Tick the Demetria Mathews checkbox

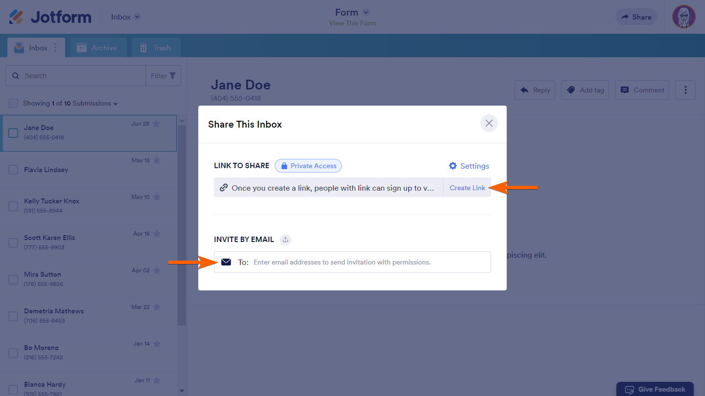pos(13,316)
